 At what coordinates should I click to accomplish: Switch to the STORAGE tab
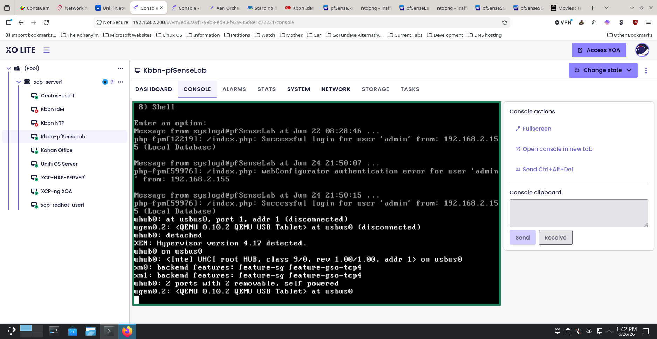coord(375,89)
